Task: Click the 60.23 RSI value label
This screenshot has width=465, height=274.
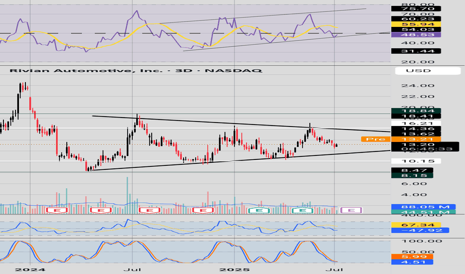Action: 416,19
